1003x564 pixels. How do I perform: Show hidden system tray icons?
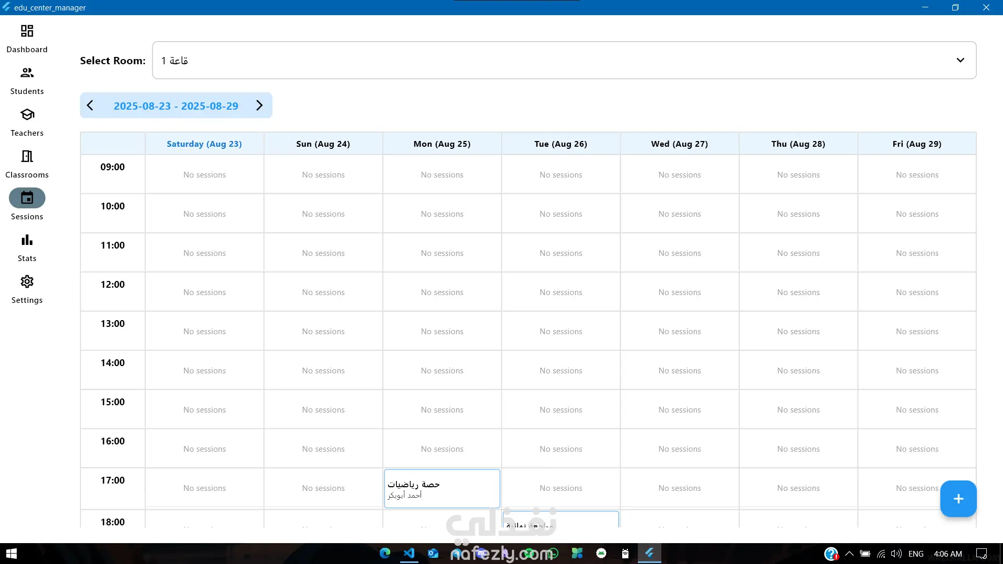[849, 554]
